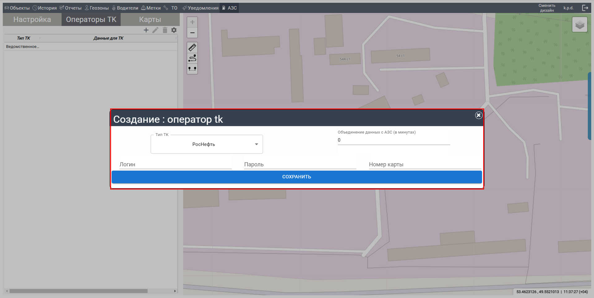Click the logout icon
Viewport: 594px width, 298px height.
tap(585, 8)
